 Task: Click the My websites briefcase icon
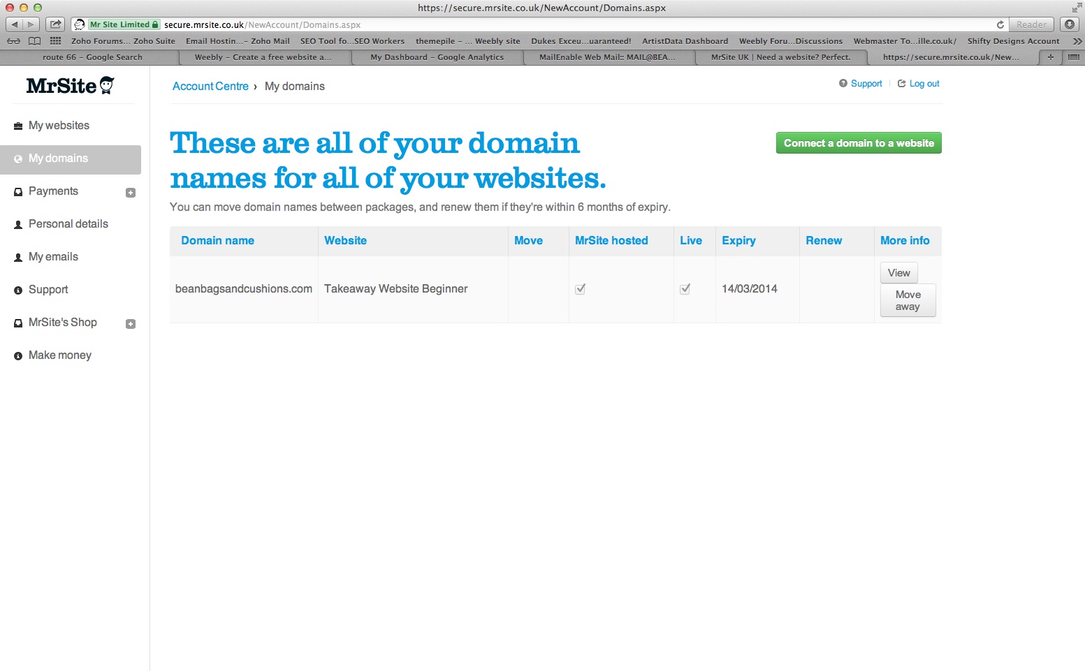click(x=18, y=126)
